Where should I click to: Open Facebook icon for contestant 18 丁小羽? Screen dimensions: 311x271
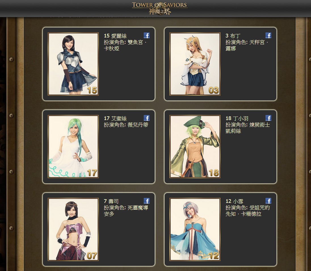tap(268, 118)
